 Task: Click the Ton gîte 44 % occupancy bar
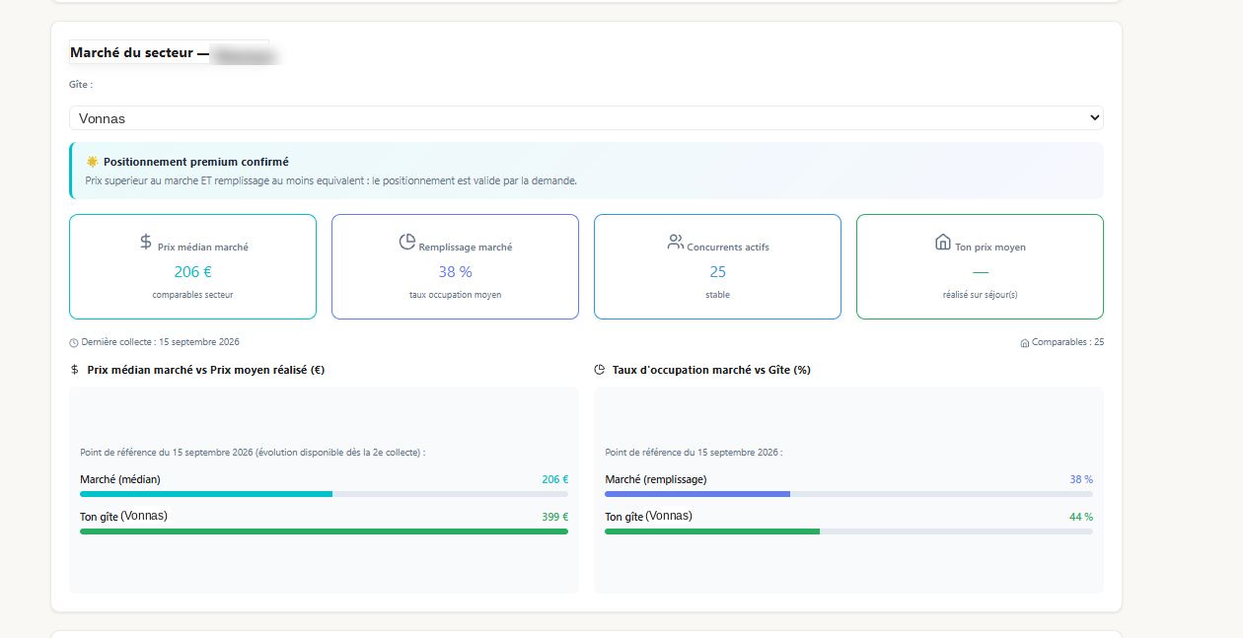[848, 532]
